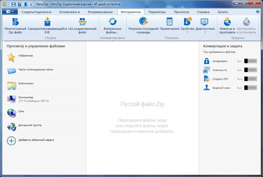Open the Просмотр tab

181,12
